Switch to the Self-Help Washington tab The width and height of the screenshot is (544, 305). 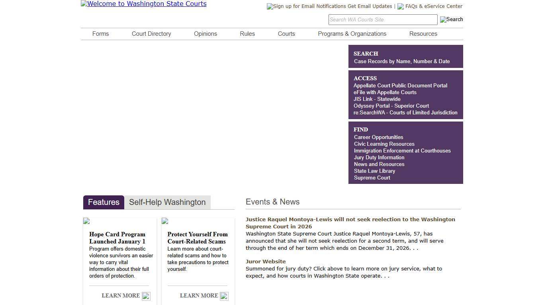[167, 202]
